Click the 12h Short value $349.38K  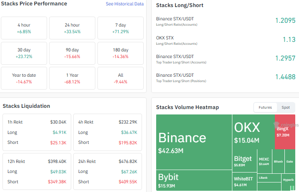tap(57, 182)
